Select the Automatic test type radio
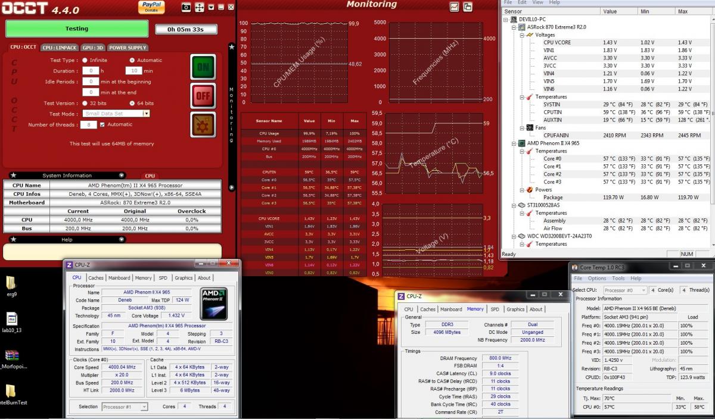The height and width of the screenshot is (419, 715). [x=132, y=60]
